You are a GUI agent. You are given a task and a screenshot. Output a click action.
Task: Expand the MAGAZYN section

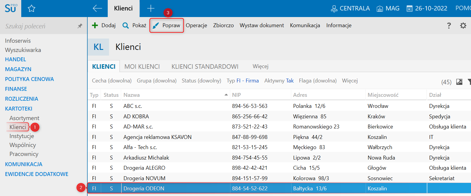coord(18,69)
